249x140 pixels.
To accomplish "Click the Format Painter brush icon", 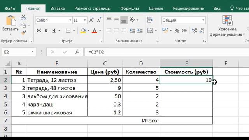I will [x=23, y=33].
